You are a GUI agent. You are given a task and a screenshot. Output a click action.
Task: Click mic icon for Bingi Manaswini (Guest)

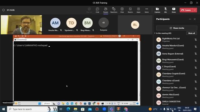(196, 61)
